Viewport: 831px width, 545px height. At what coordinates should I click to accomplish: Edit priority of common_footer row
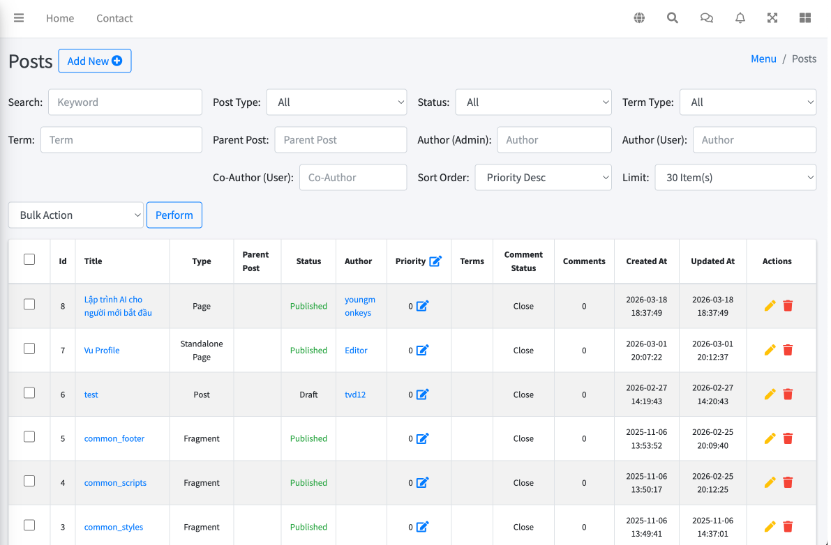422,438
